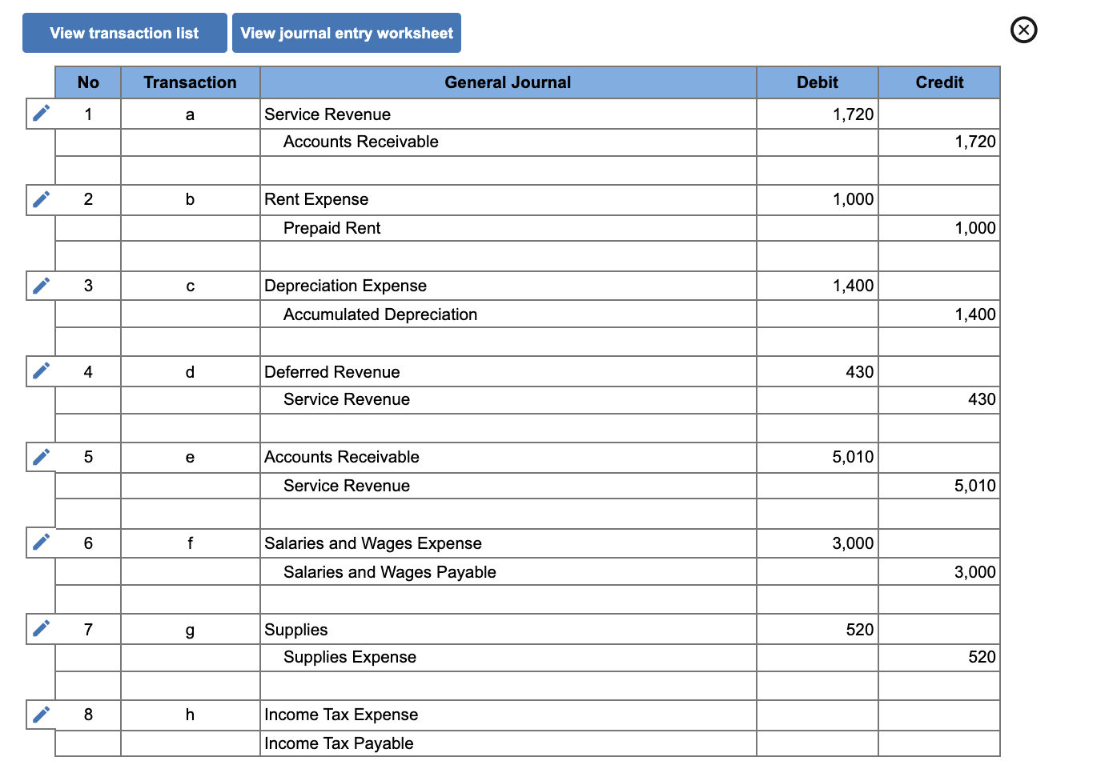The width and height of the screenshot is (1113, 781).
Task: Click the Credit column header
Action: click(939, 82)
